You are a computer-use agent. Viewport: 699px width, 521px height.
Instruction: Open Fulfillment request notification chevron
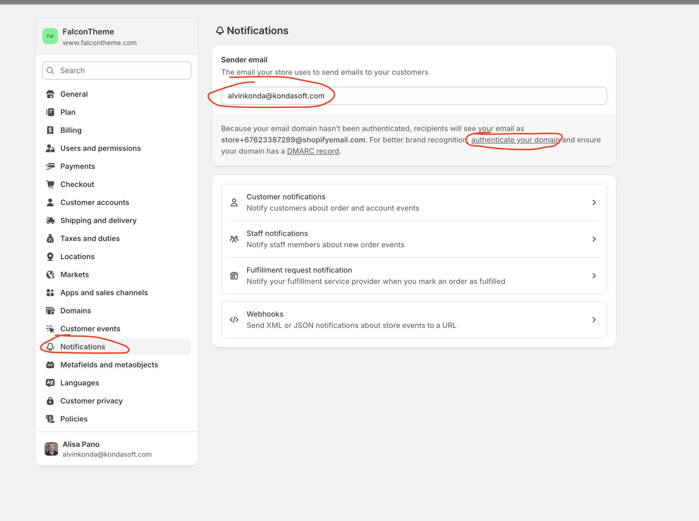point(594,276)
